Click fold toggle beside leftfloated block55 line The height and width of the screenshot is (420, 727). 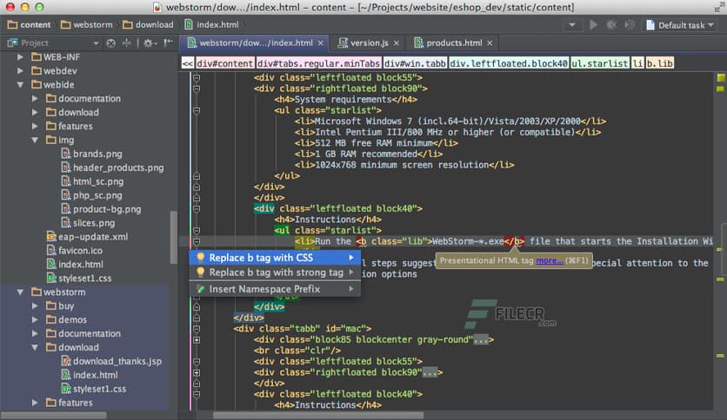click(x=197, y=78)
